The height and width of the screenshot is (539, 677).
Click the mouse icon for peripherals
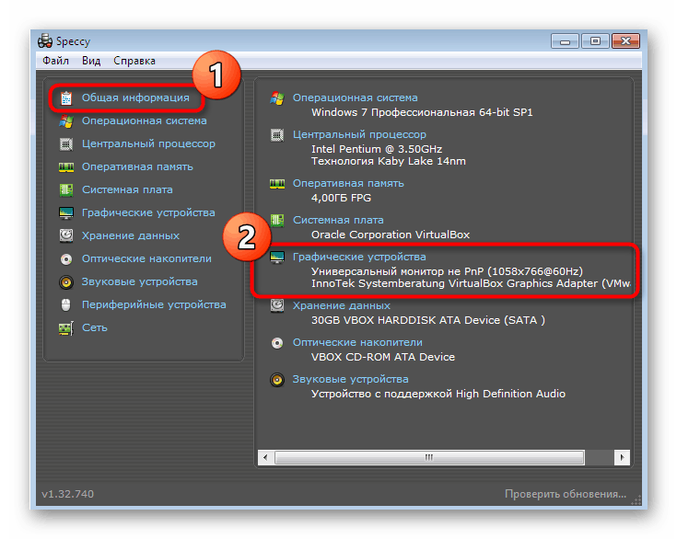(66, 304)
